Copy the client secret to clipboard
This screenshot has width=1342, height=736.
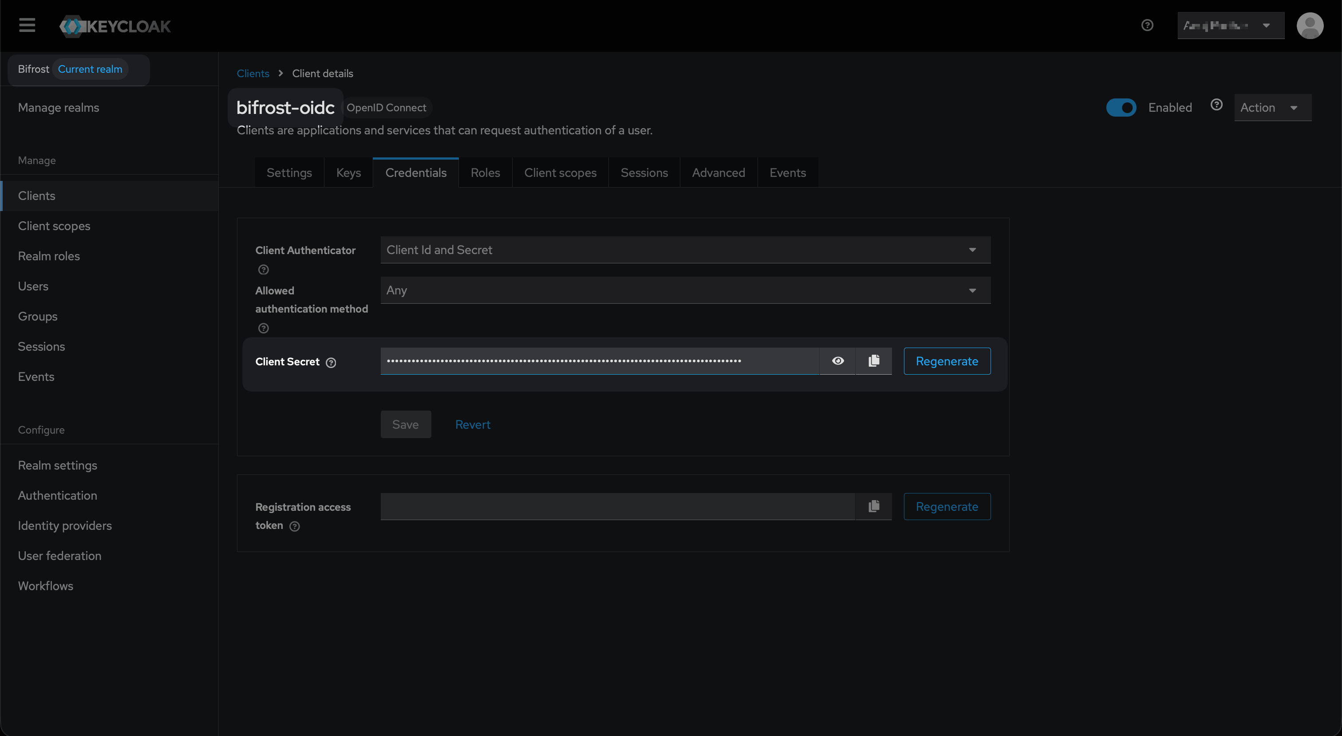[874, 361]
